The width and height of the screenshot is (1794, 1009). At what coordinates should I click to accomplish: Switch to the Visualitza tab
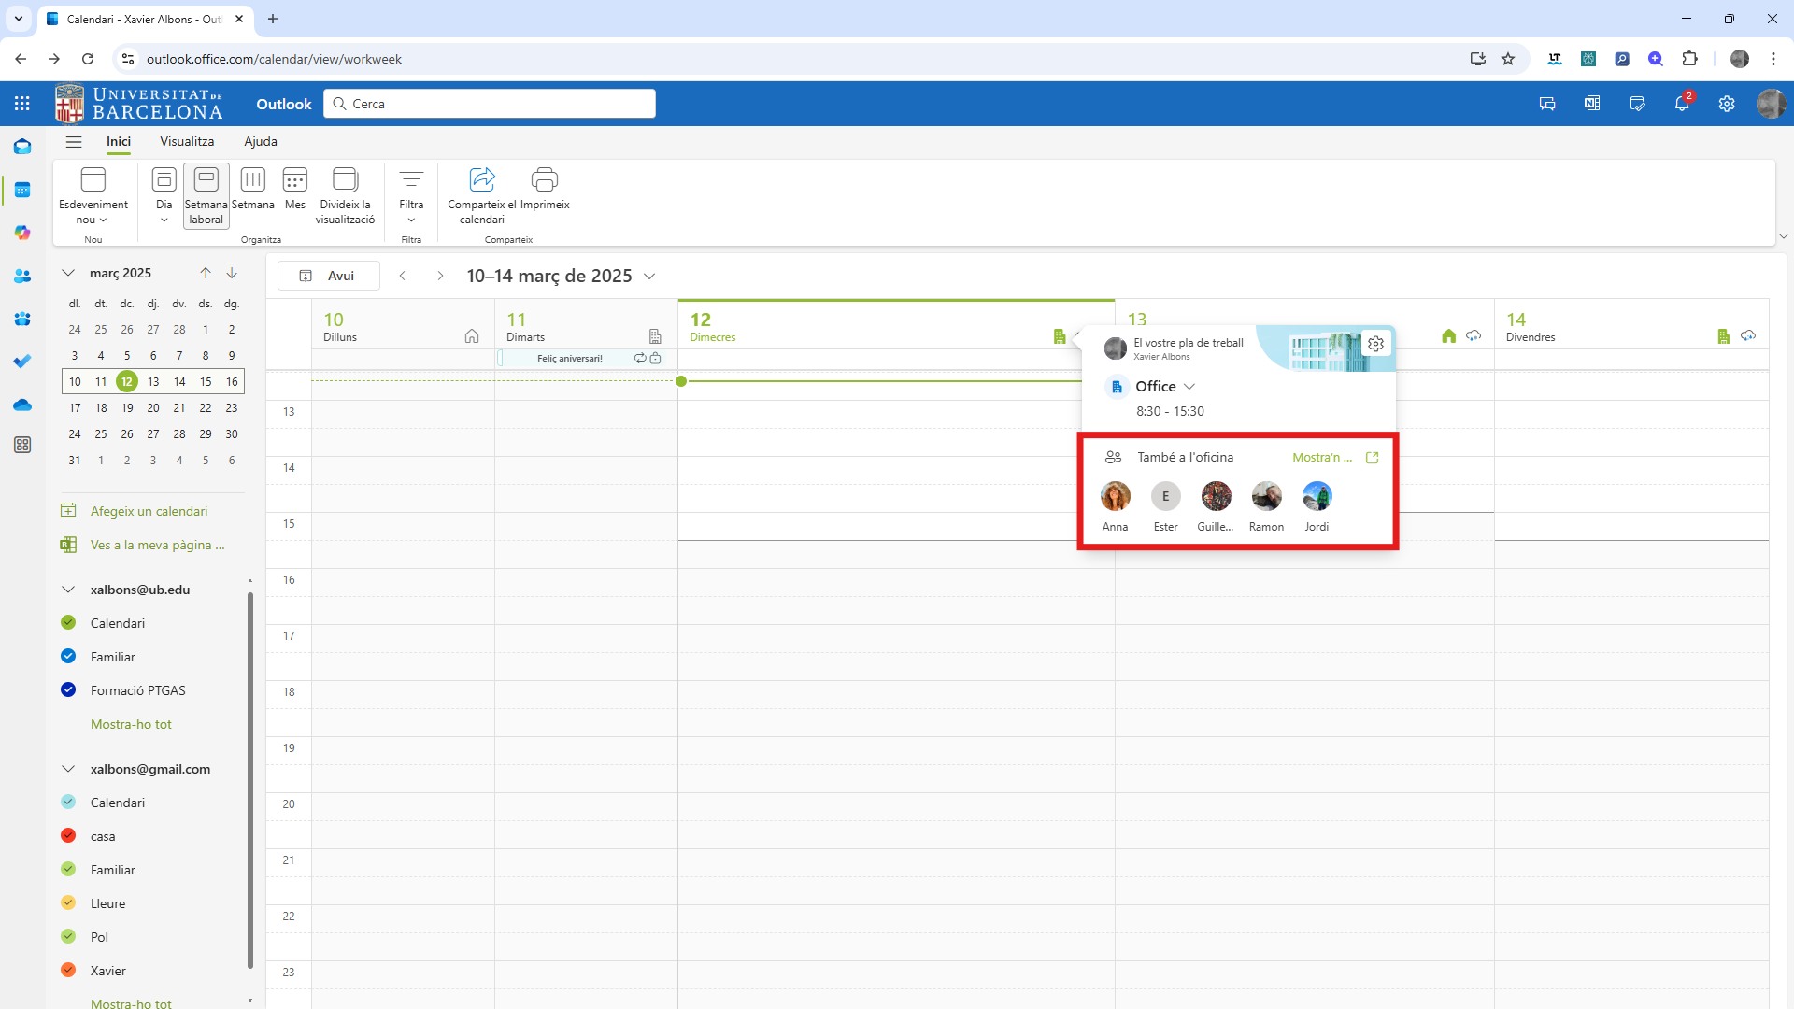click(187, 141)
